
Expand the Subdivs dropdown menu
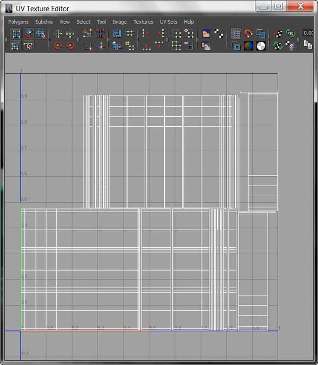44,22
